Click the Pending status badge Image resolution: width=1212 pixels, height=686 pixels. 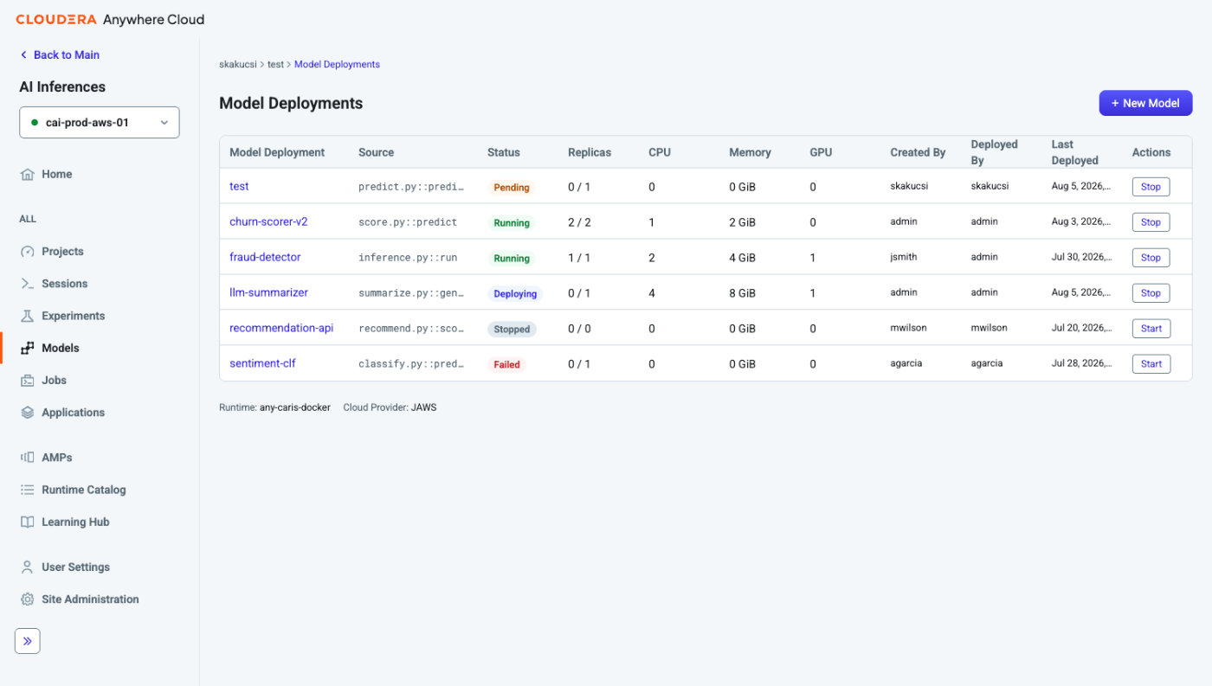coord(512,187)
